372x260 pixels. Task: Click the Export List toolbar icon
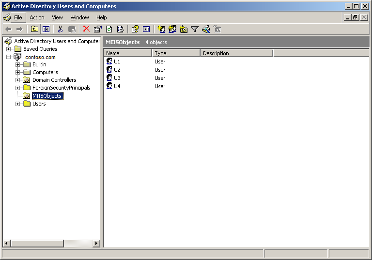coord(120,29)
